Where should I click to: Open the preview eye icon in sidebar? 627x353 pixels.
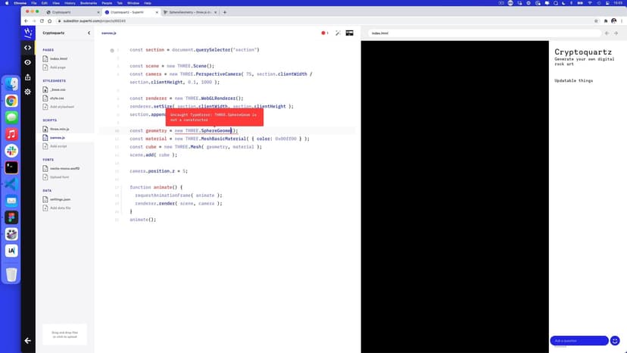pyautogui.click(x=27, y=62)
